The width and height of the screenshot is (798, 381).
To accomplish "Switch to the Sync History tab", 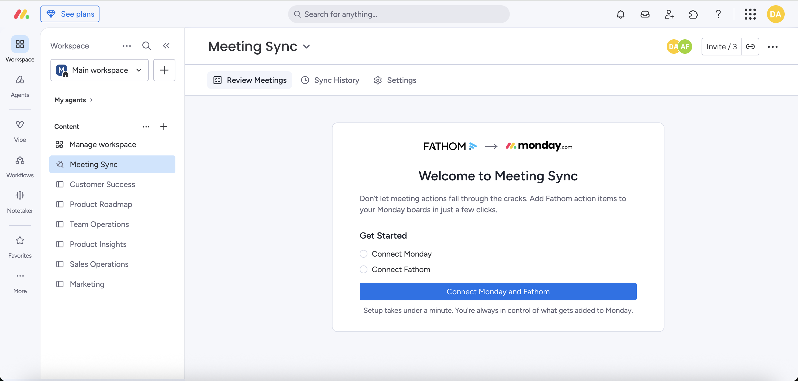I will click(x=330, y=80).
